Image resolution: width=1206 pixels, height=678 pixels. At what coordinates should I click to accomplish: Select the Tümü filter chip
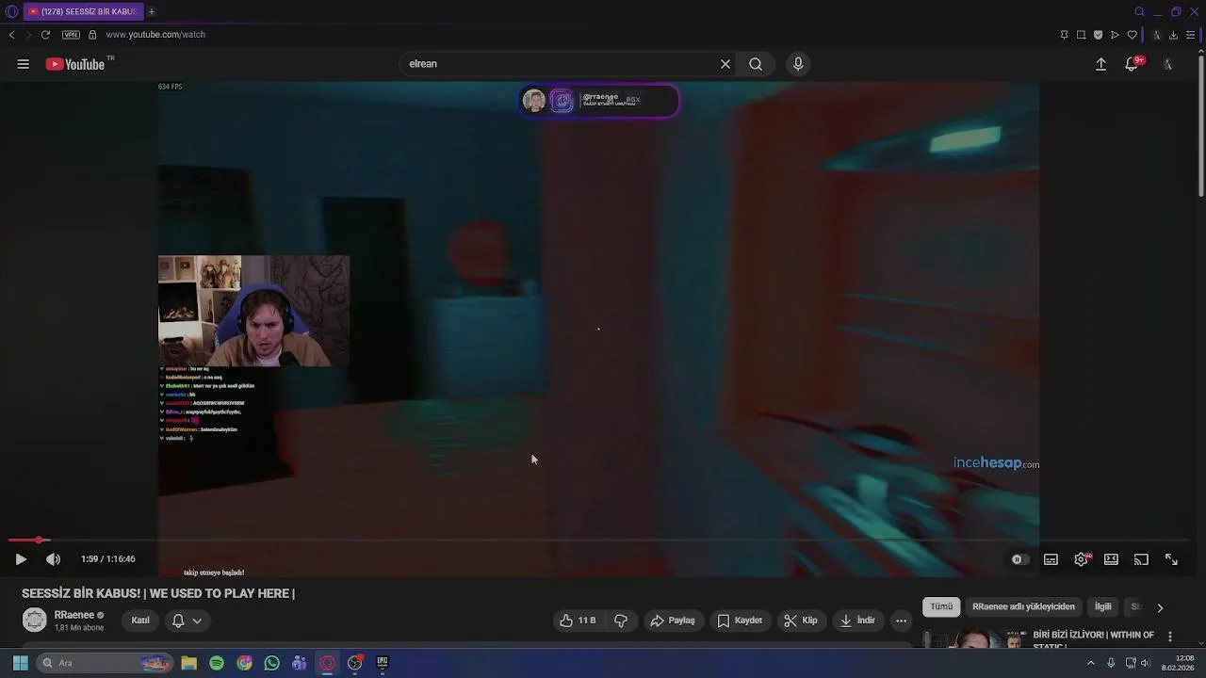tap(942, 607)
